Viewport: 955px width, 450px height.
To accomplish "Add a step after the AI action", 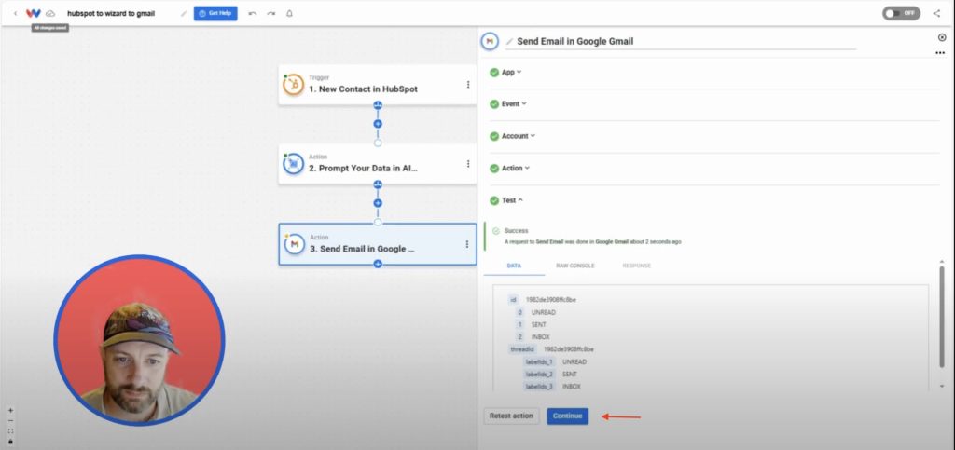I will click(378, 203).
